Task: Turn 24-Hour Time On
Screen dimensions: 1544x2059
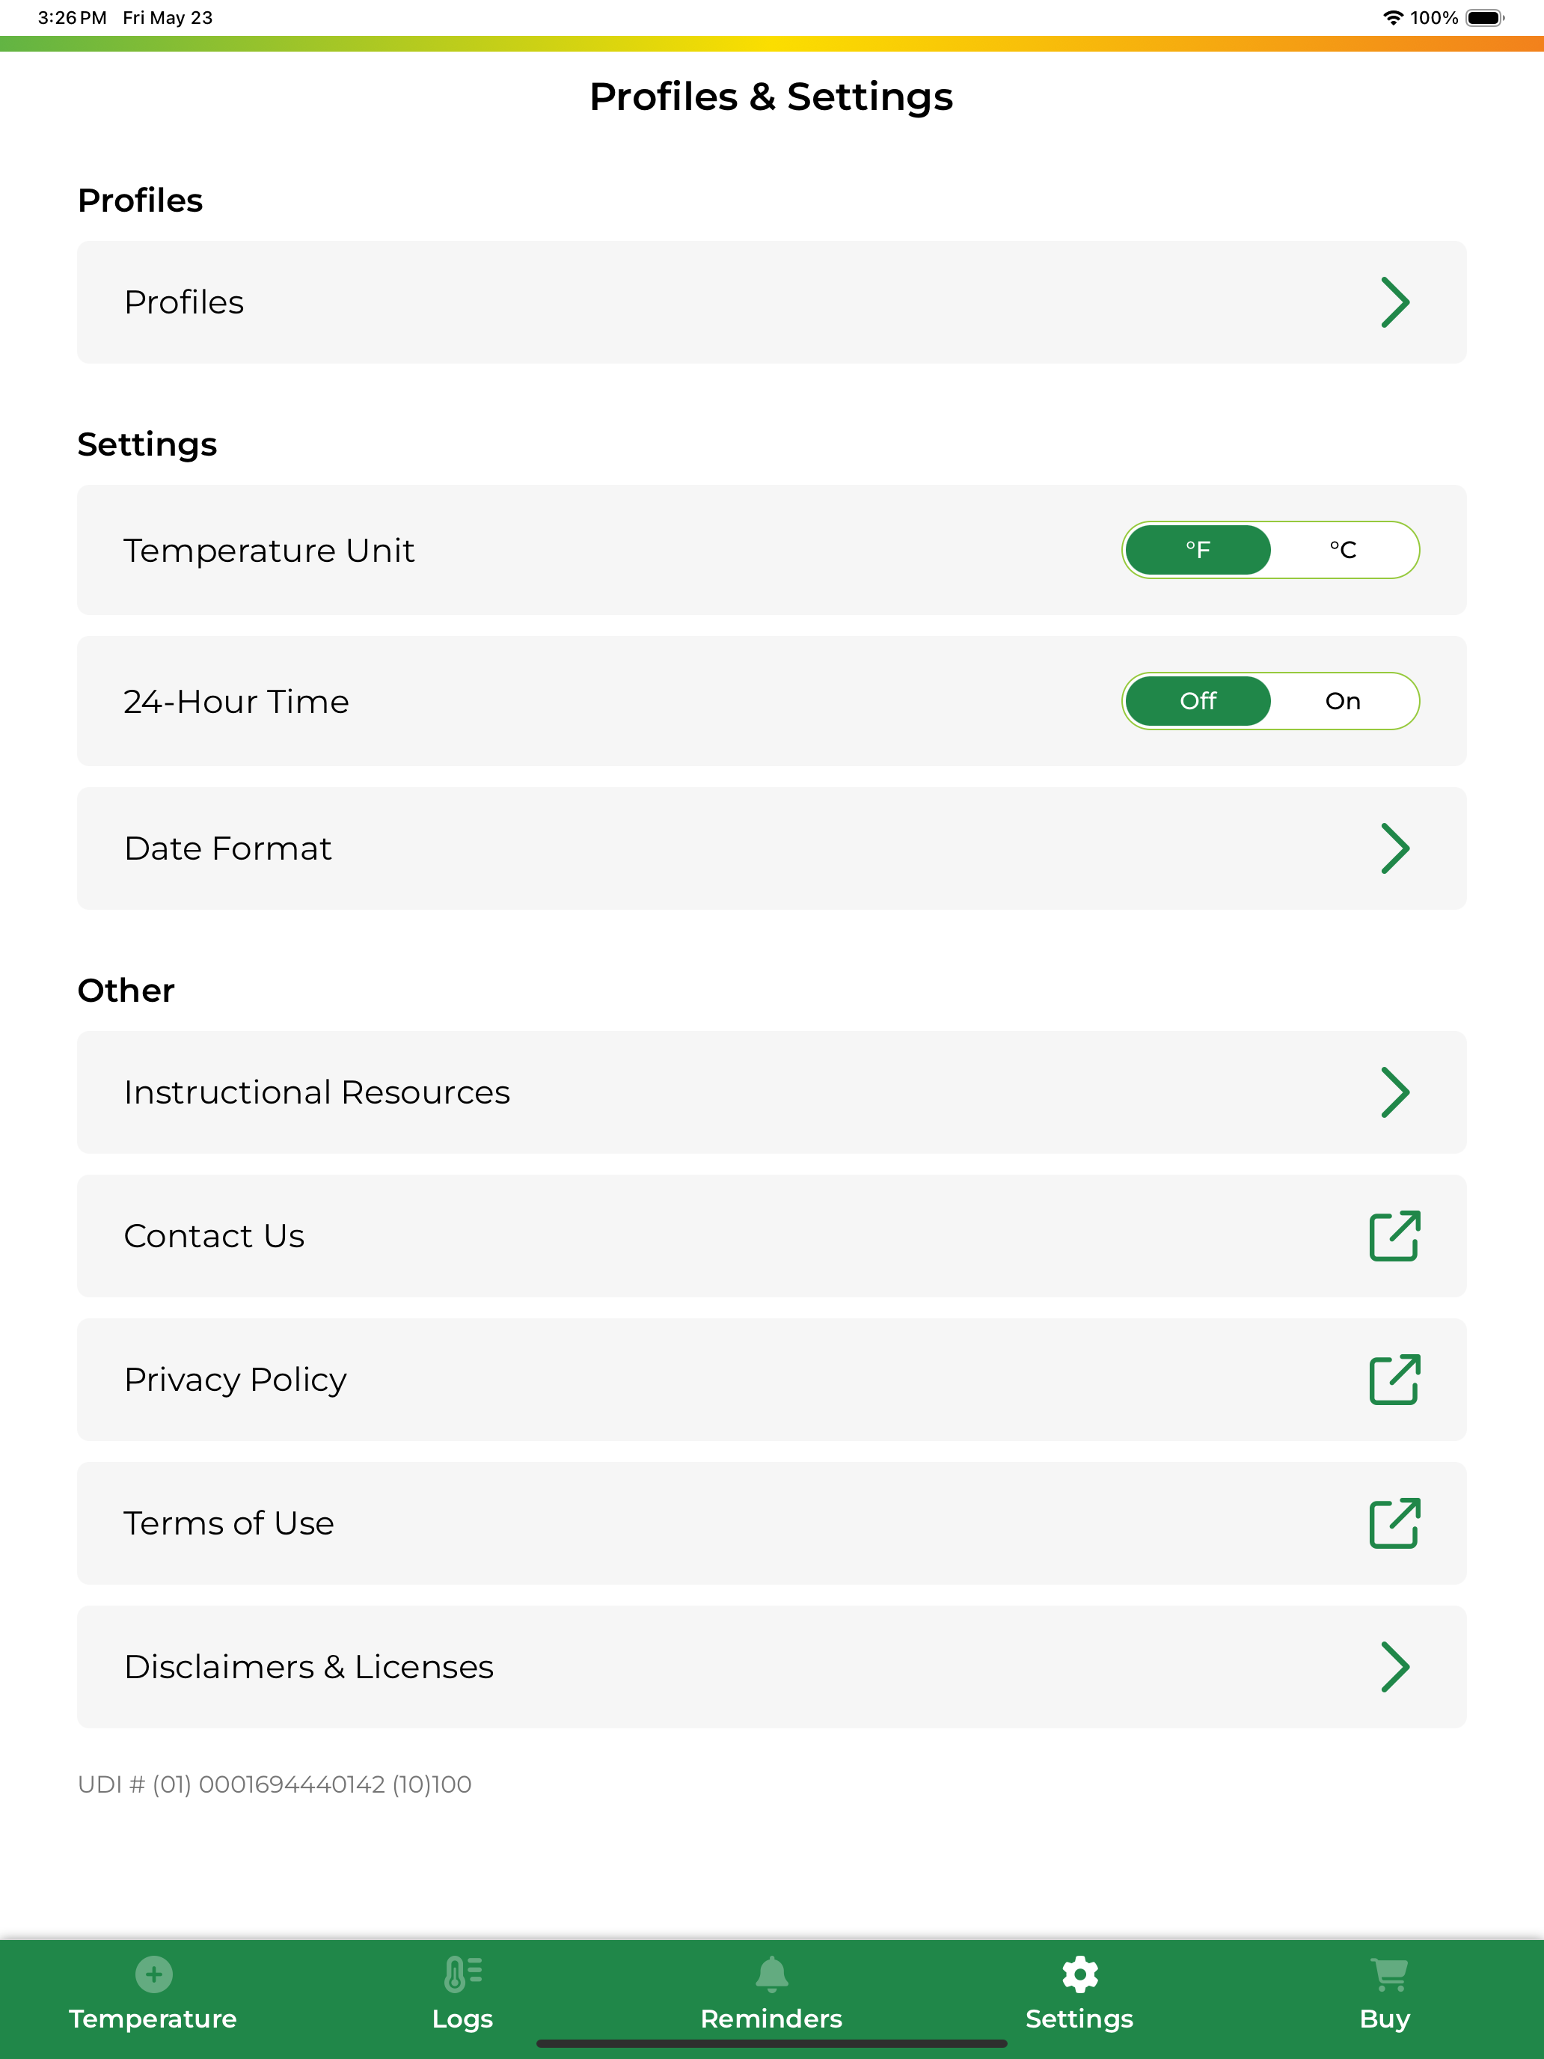Action: [x=1343, y=701]
